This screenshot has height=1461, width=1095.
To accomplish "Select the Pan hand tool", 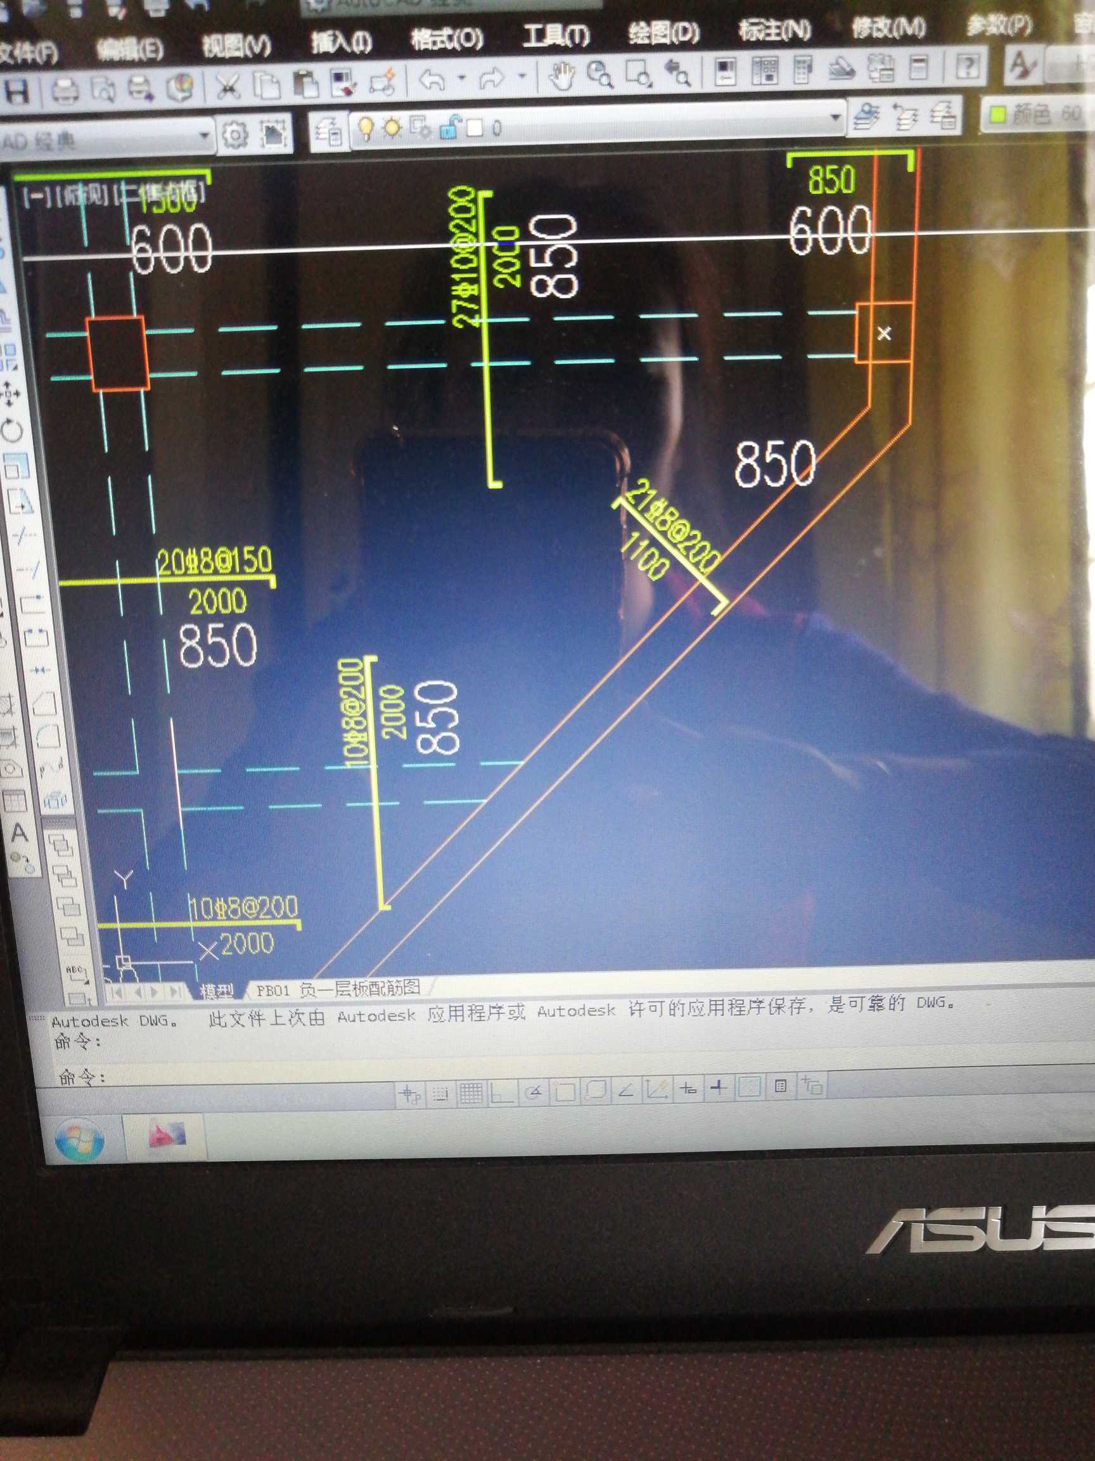I will [x=561, y=77].
